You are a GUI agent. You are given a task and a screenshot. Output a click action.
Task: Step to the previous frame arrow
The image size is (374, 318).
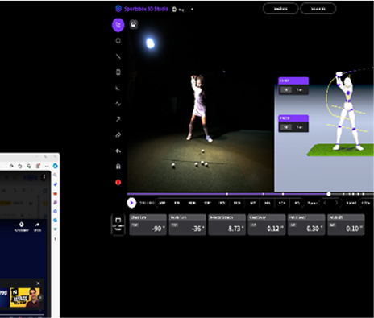325,203
